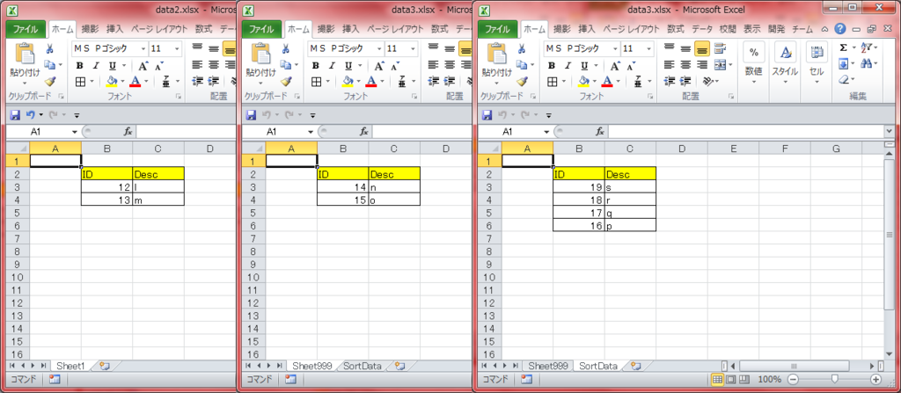Click Undo icon in left data2.xlsx window
The height and width of the screenshot is (393, 901).
30,115
